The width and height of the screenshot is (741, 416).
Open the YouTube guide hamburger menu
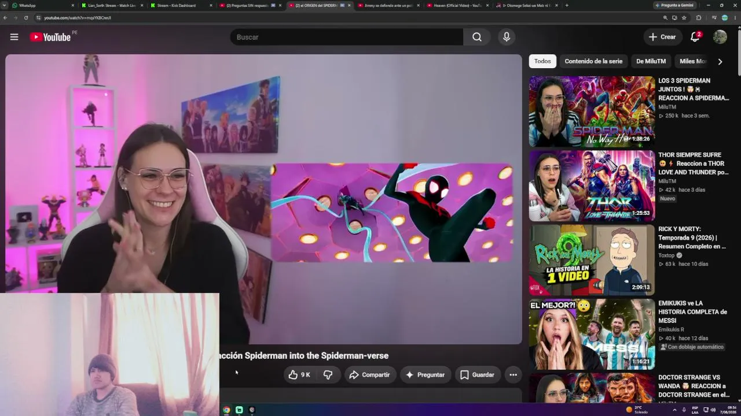coord(14,37)
